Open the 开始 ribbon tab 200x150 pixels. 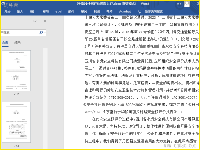[7, 11]
